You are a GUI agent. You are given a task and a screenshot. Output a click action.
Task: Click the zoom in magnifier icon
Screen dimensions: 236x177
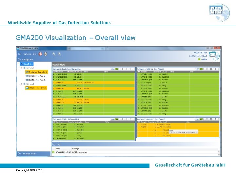tap(59, 54)
